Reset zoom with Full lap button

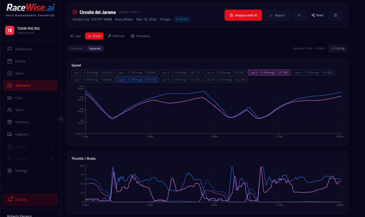coord(338,48)
